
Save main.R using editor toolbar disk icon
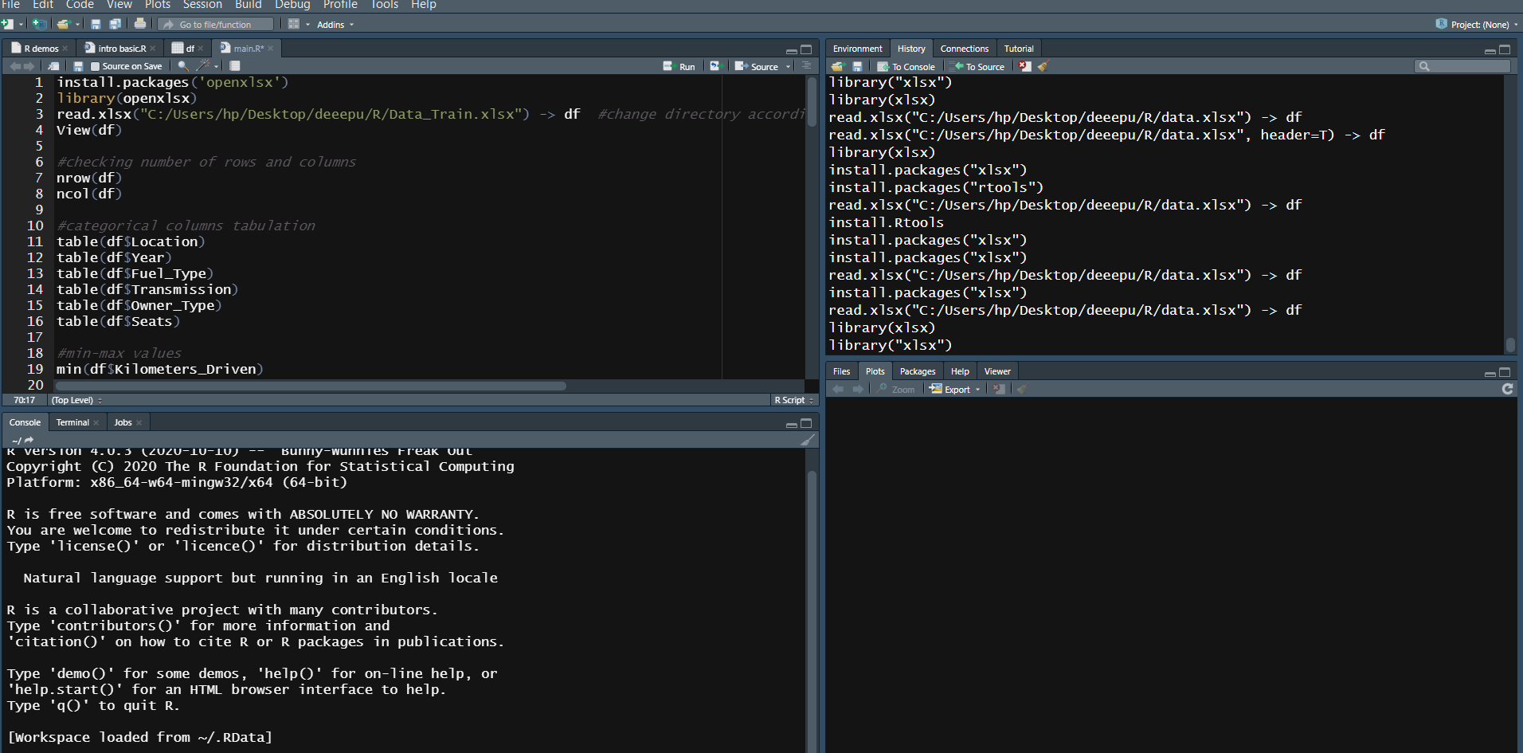coord(78,66)
